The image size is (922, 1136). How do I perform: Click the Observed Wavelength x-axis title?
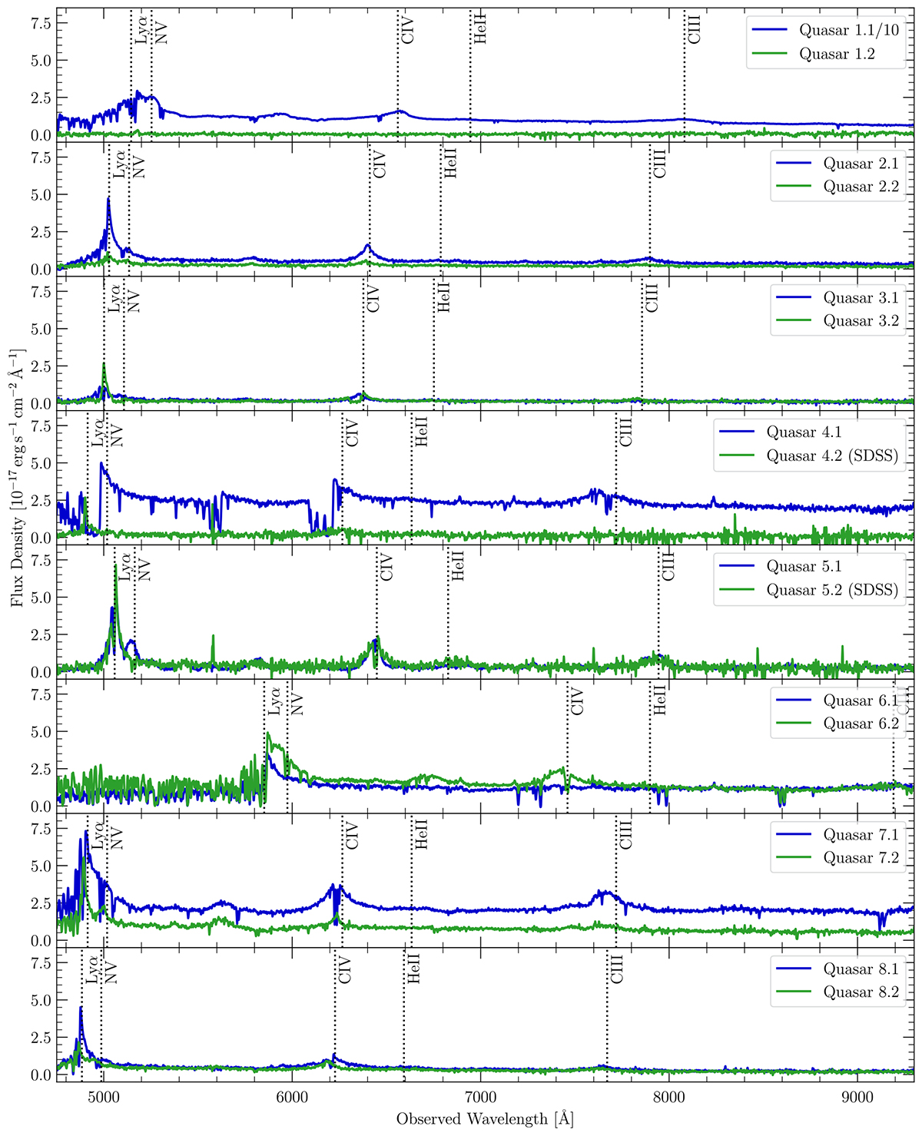485,1118
